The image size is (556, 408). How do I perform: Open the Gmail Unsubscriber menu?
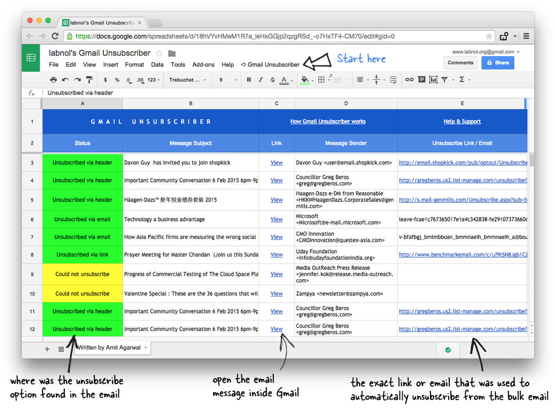[x=271, y=64]
